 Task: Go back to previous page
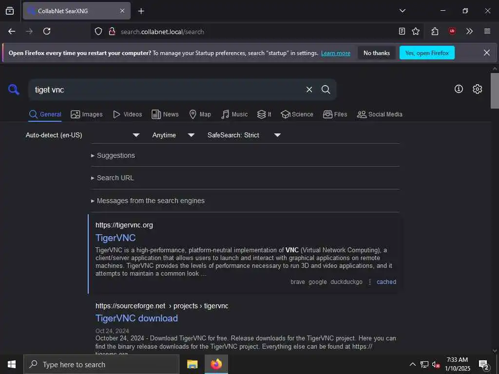coord(12,31)
